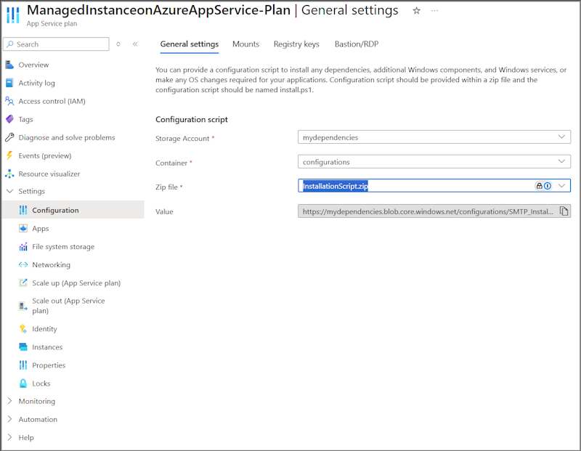Select Configuration menu item
This screenshot has width=581, height=451.
point(73,210)
